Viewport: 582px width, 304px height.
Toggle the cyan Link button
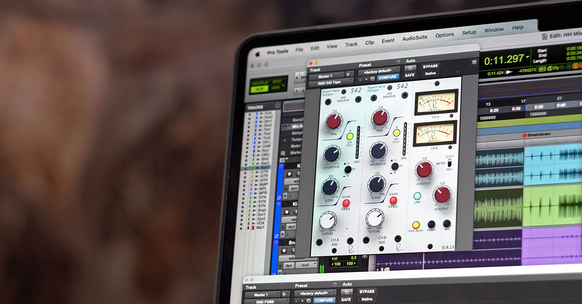[x=417, y=196]
